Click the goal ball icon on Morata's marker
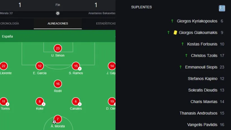The image size is (231, 130). 54,122
